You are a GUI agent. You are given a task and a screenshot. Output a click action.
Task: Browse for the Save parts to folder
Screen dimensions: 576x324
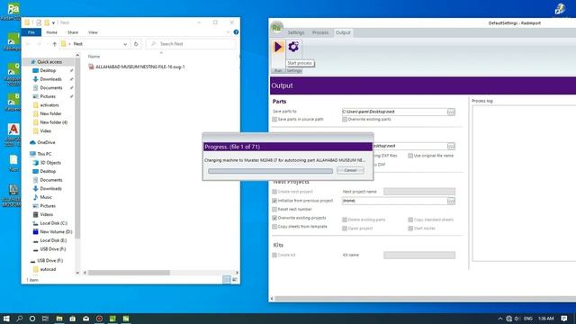click(451, 112)
